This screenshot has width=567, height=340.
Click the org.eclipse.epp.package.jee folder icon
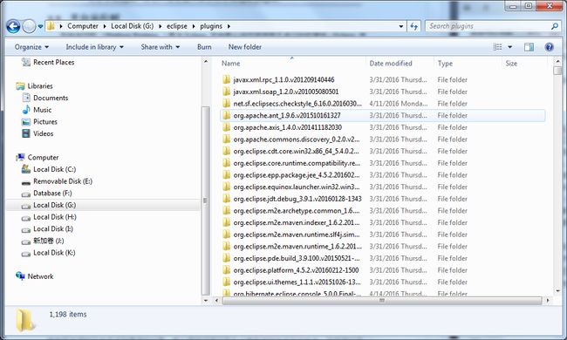[x=227, y=175]
